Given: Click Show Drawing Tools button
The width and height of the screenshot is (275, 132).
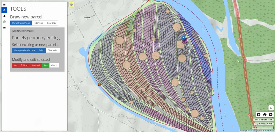Looking at the screenshot, I should 21,23.
